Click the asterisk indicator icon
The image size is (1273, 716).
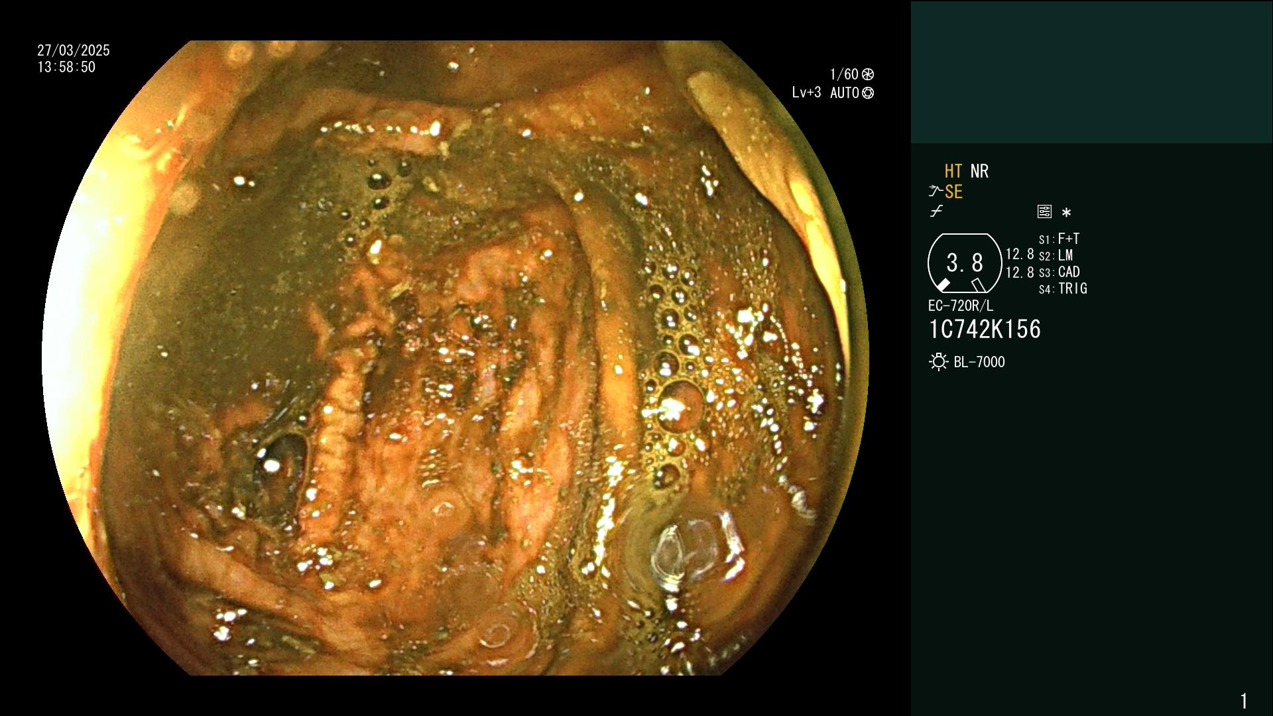tap(1066, 213)
